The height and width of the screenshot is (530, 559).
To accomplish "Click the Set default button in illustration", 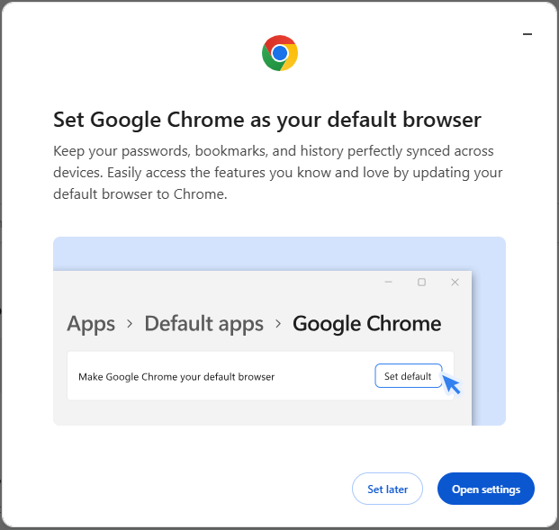I will click(x=408, y=375).
